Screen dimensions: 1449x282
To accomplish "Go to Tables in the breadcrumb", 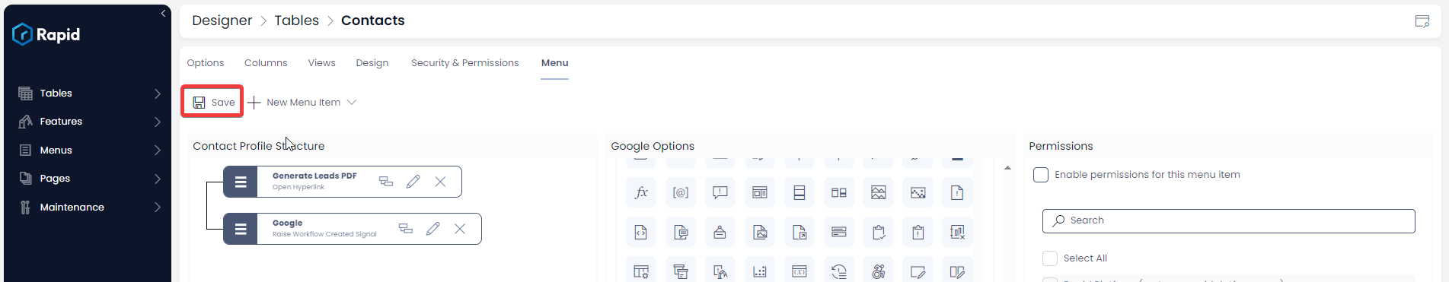I will 296,21.
